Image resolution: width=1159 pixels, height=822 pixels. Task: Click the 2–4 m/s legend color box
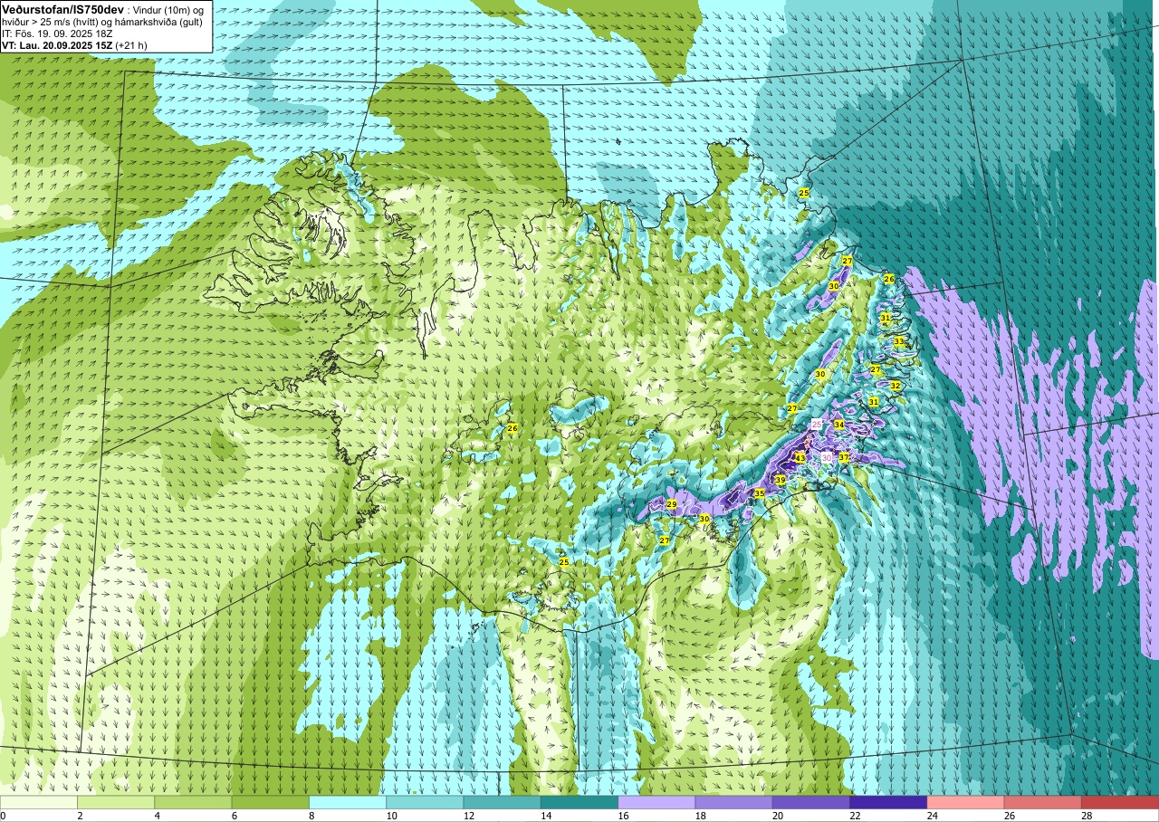pyautogui.click(x=116, y=802)
